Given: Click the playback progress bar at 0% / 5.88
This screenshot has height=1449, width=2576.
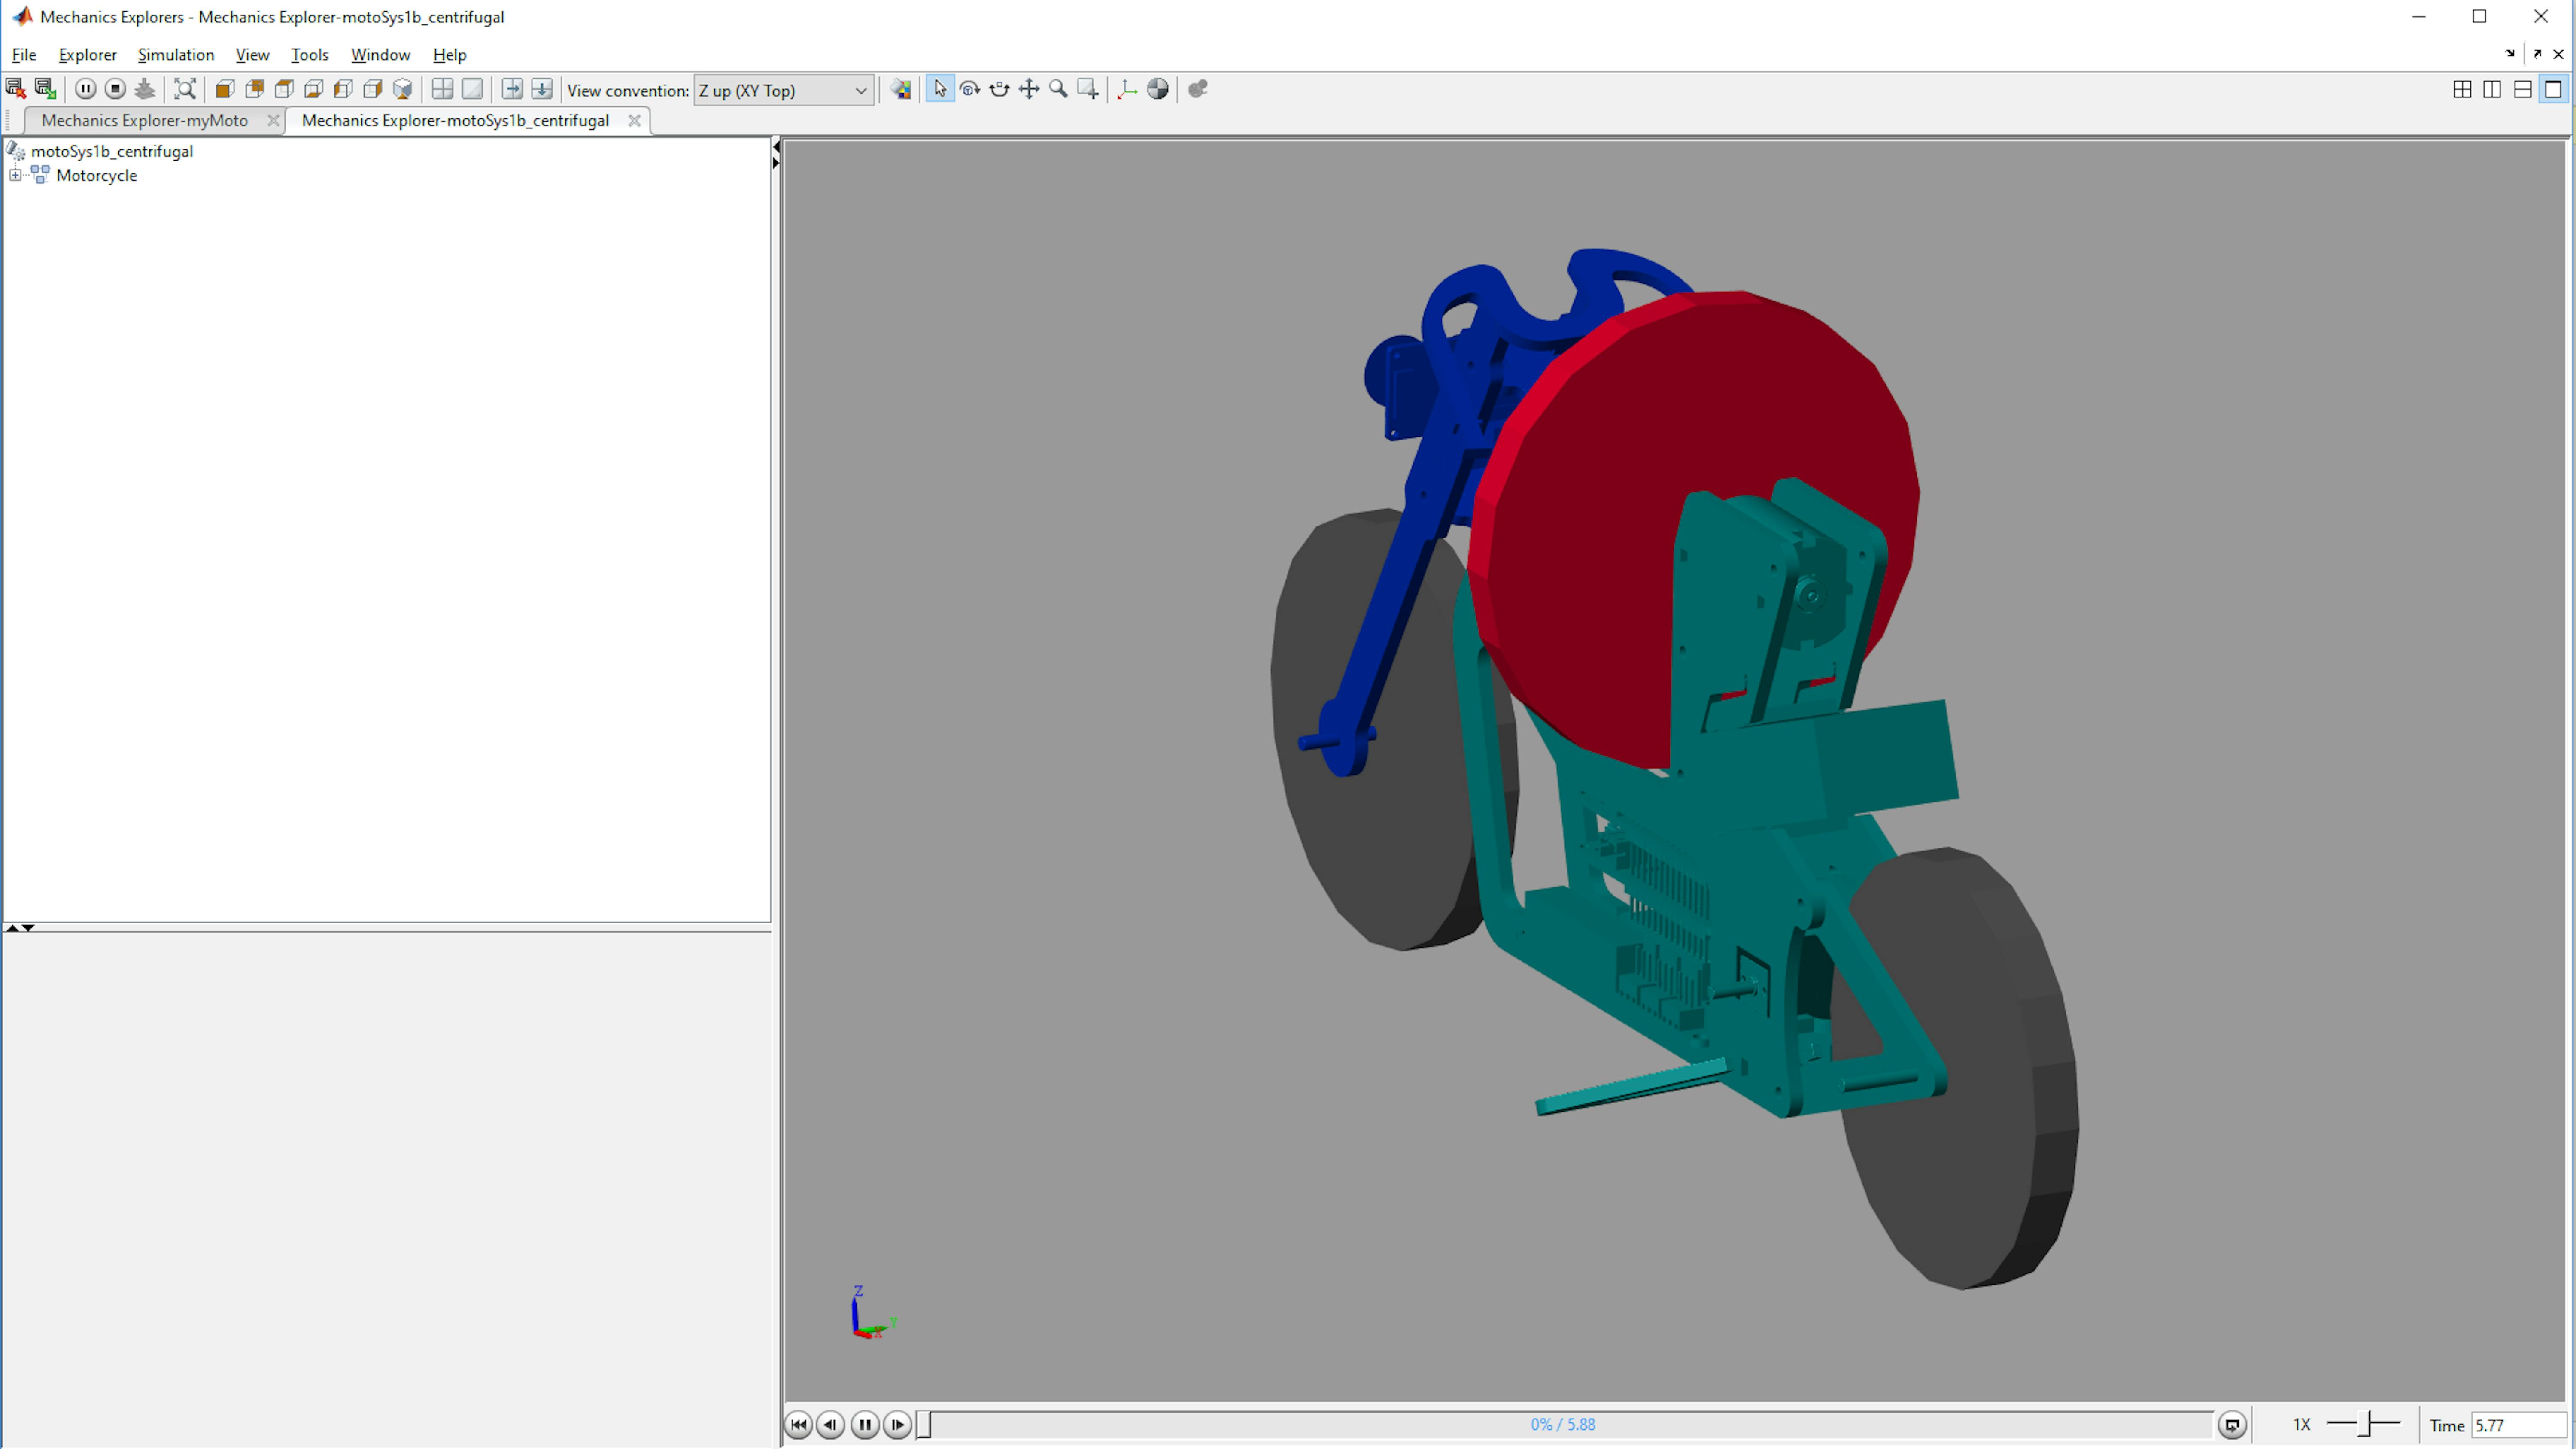Looking at the screenshot, I should pos(1564,1425).
